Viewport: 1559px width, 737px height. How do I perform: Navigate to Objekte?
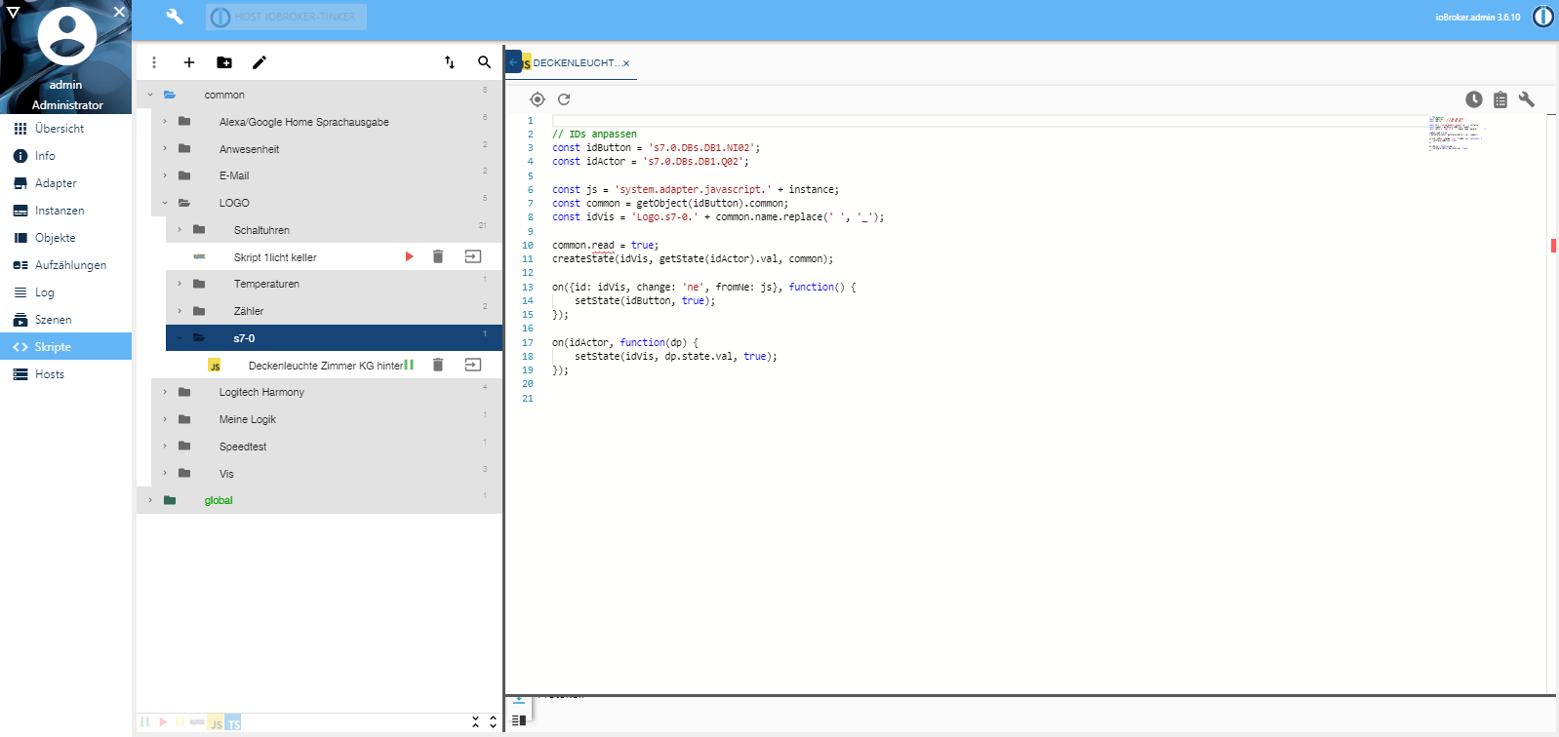(65, 237)
